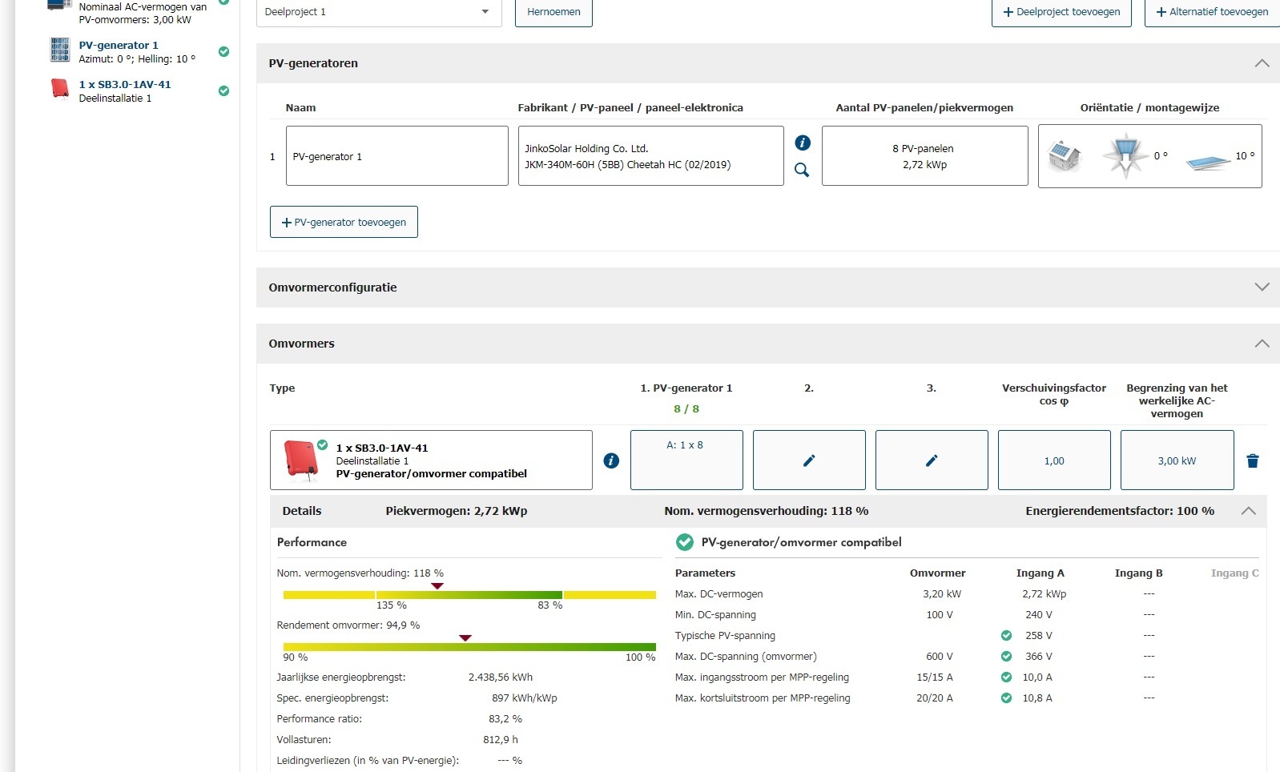
Task: Collapse the PV-generatoren section
Action: point(1262,63)
